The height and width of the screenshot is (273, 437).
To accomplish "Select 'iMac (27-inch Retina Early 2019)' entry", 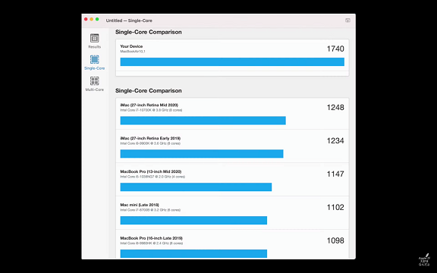I will click(x=150, y=138).
